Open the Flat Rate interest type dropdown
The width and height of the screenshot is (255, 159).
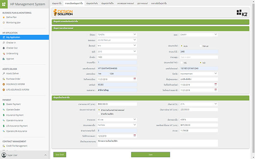[117, 125]
